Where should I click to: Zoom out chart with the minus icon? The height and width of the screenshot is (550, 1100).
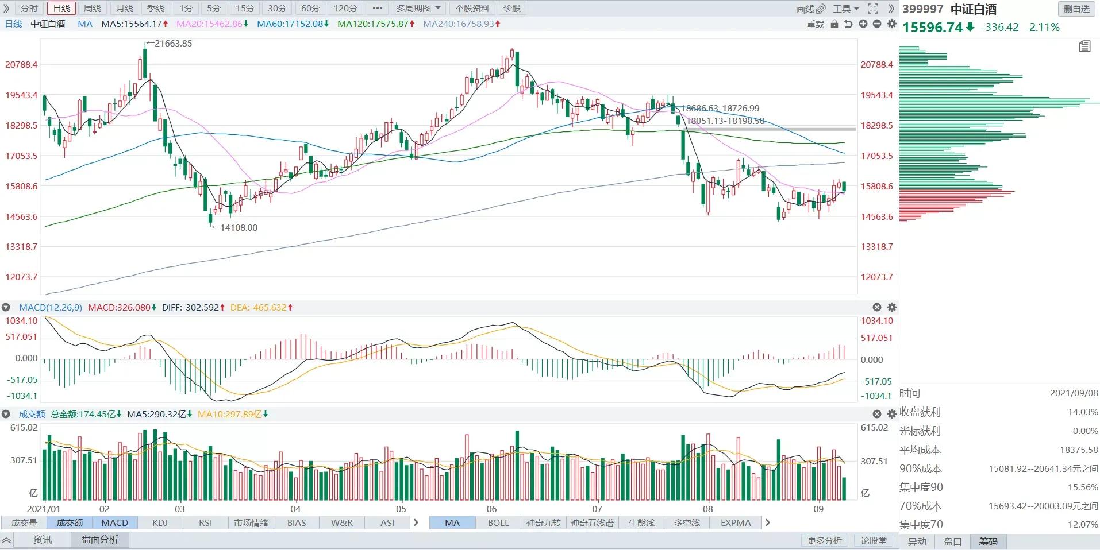click(x=877, y=24)
